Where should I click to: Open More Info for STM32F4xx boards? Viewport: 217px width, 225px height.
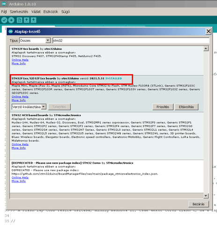pos(19,63)
